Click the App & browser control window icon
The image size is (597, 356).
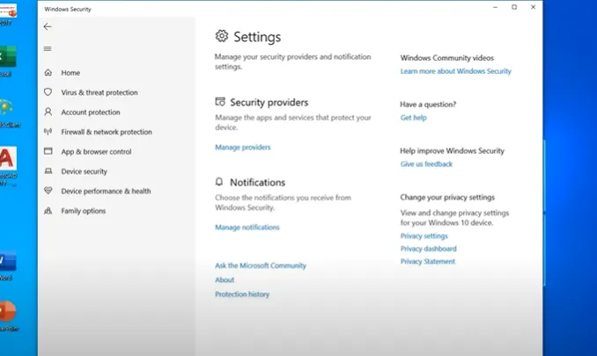pos(48,151)
